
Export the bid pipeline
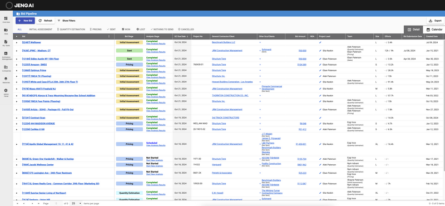point(435,21)
